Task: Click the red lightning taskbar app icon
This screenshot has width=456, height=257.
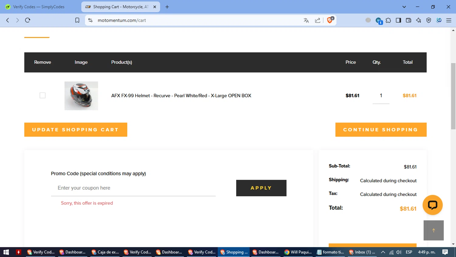Action: click(x=19, y=252)
